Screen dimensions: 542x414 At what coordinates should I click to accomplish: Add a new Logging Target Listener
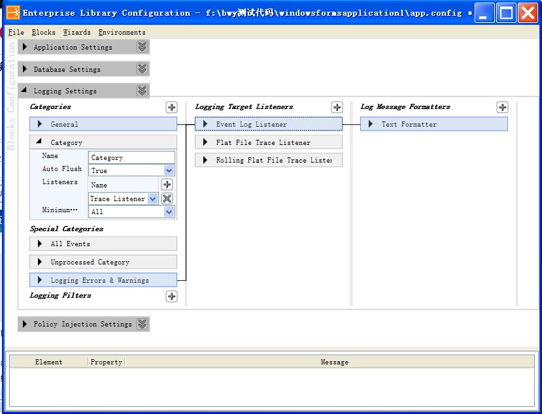337,107
